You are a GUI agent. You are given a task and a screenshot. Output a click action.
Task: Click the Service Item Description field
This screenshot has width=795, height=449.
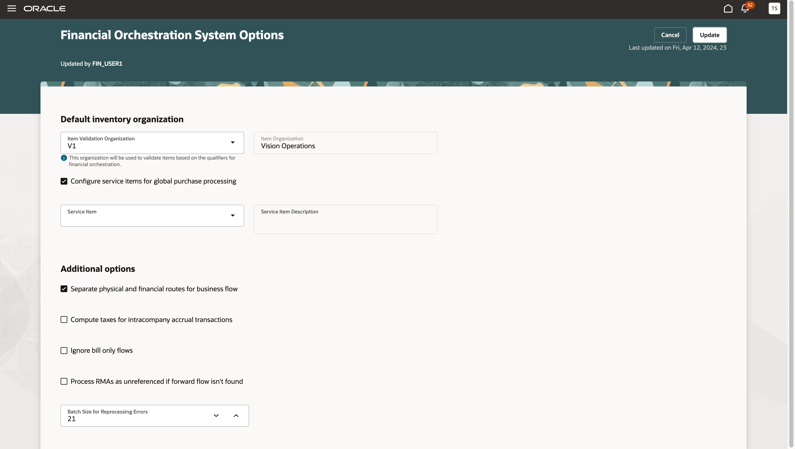point(345,220)
